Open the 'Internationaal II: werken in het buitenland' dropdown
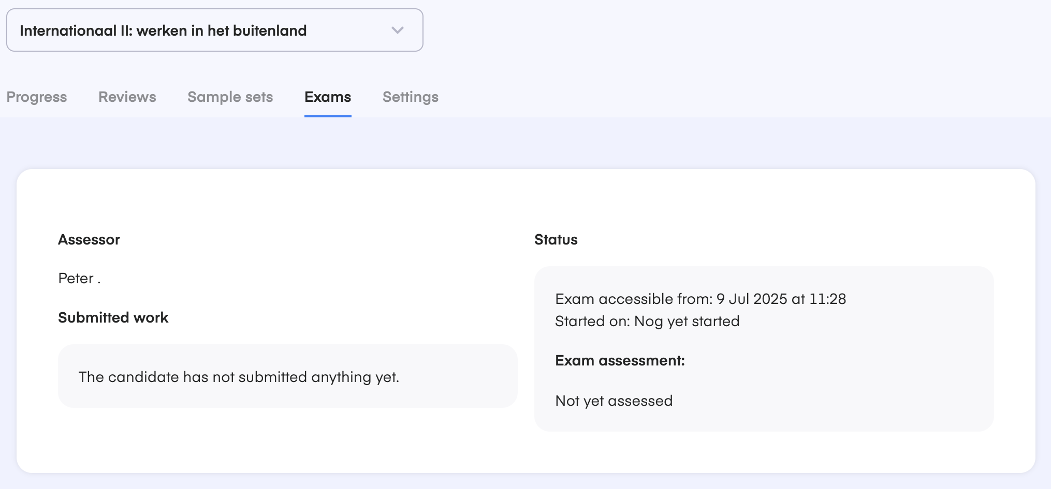This screenshot has width=1051, height=489. pyautogui.click(x=214, y=30)
